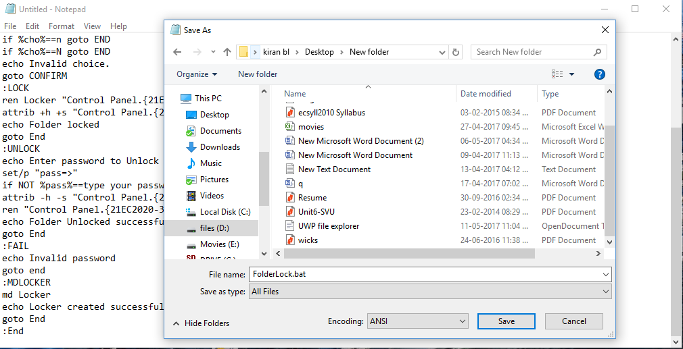This screenshot has width=683, height=349.
Task: Sort by Date modified column header
Action: click(x=486, y=93)
